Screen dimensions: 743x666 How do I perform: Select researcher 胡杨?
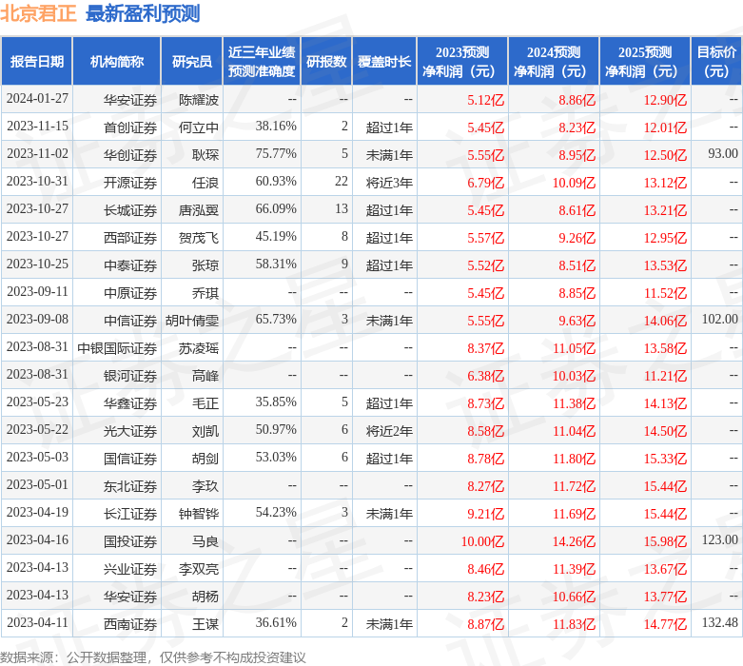(x=205, y=597)
